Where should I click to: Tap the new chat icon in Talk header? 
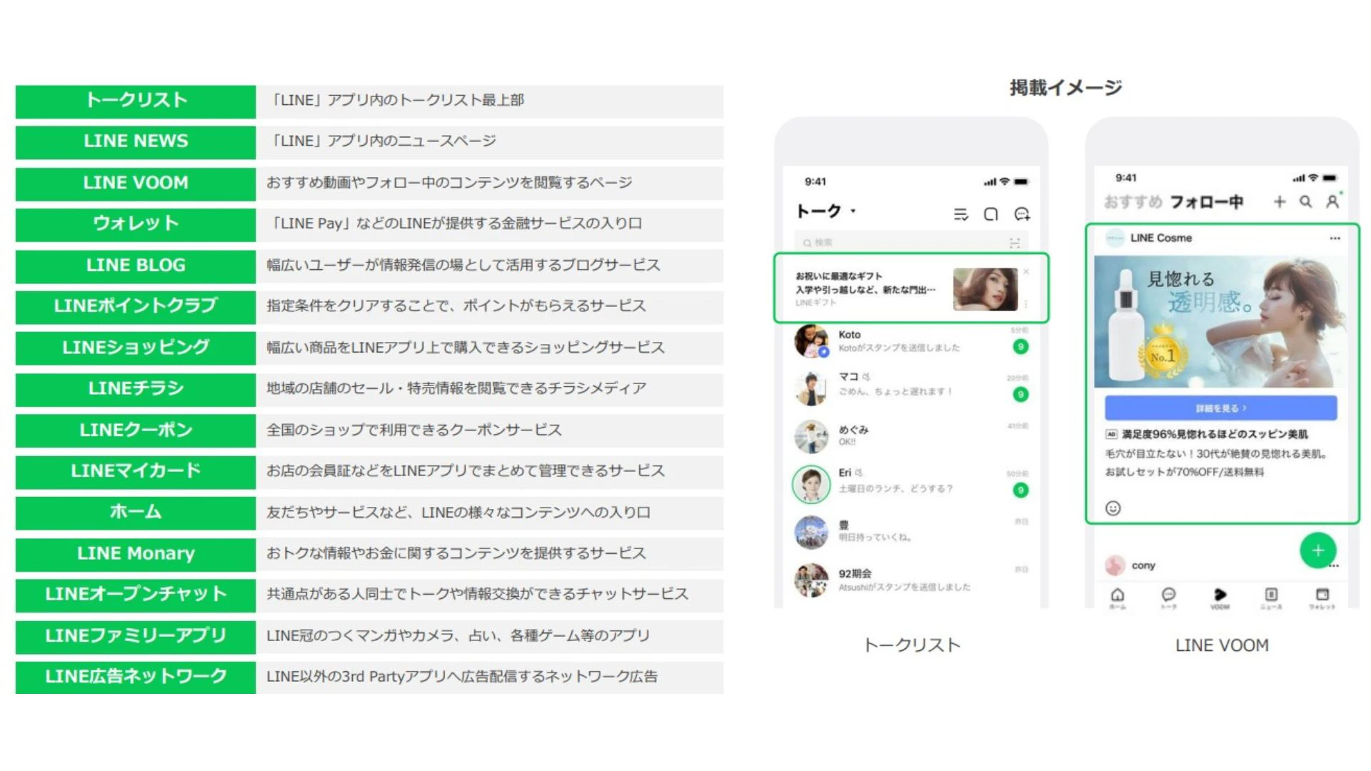pyautogui.click(x=1022, y=214)
